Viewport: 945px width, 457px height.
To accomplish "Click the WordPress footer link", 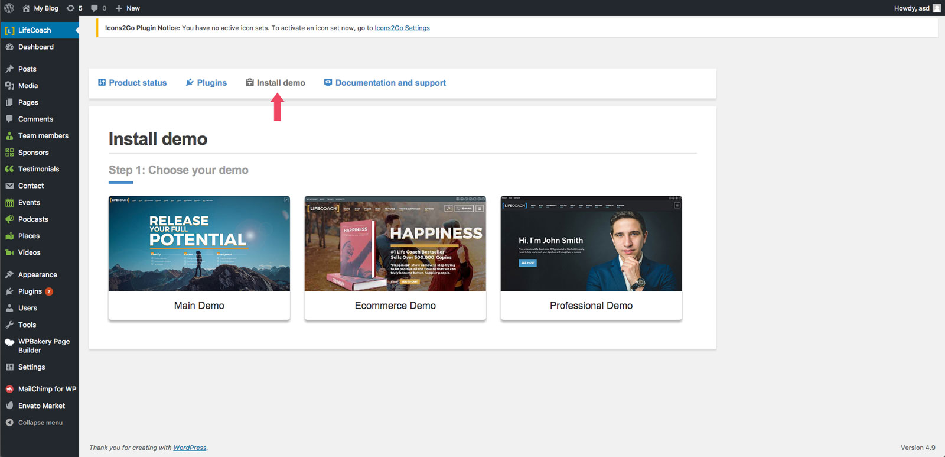I will tap(190, 448).
